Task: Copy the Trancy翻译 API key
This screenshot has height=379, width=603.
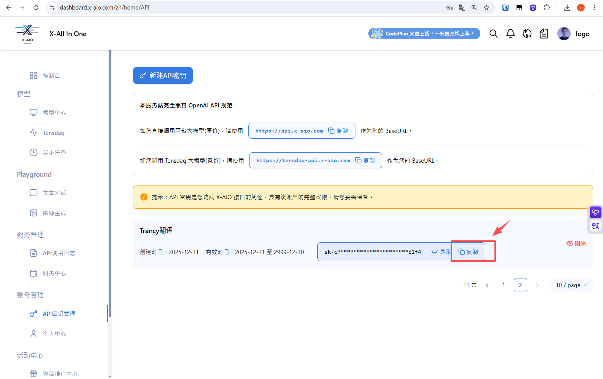Action: click(x=468, y=252)
